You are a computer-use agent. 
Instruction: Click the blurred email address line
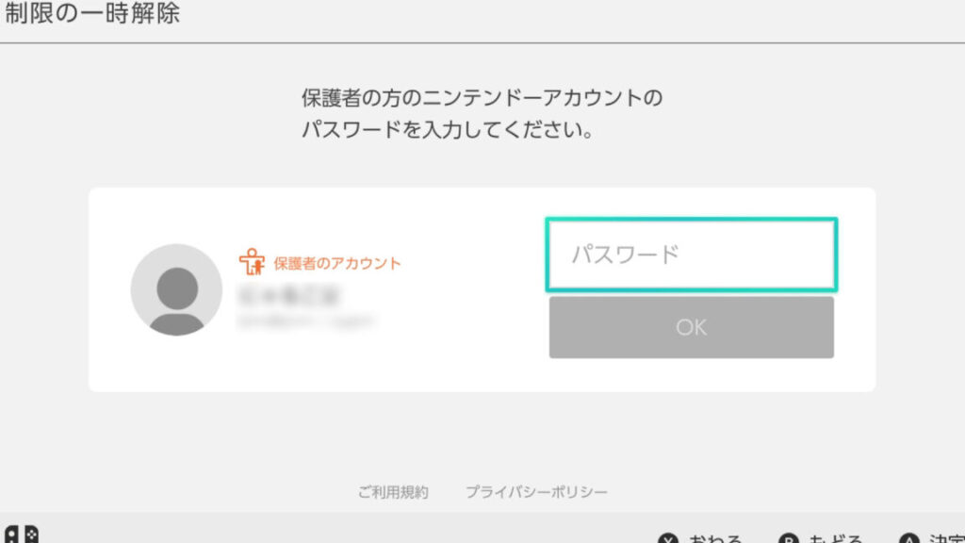[x=306, y=322]
